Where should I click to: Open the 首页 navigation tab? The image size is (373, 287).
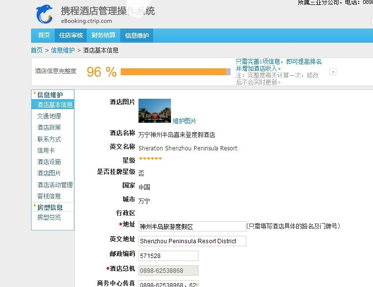pos(44,35)
